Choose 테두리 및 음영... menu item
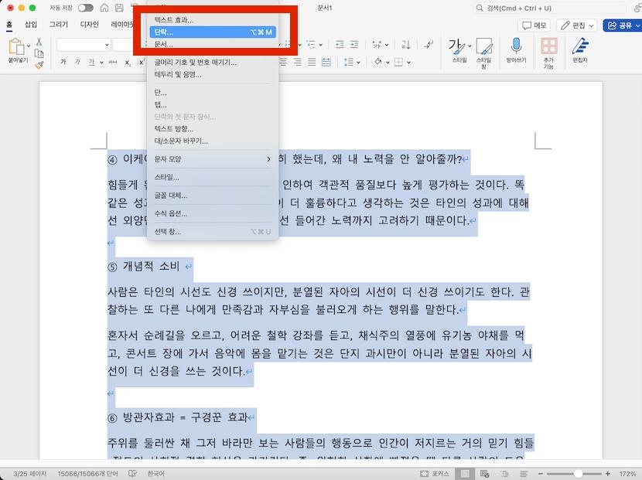The height and width of the screenshot is (480, 642). pos(213,74)
